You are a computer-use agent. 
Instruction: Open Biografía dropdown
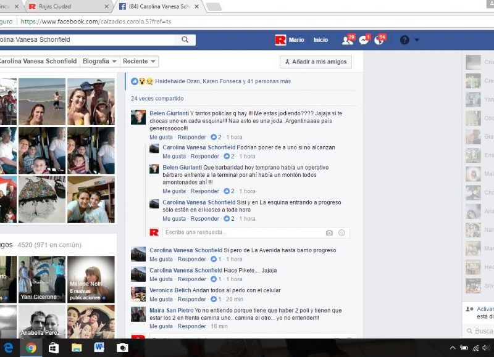[x=99, y=61]
